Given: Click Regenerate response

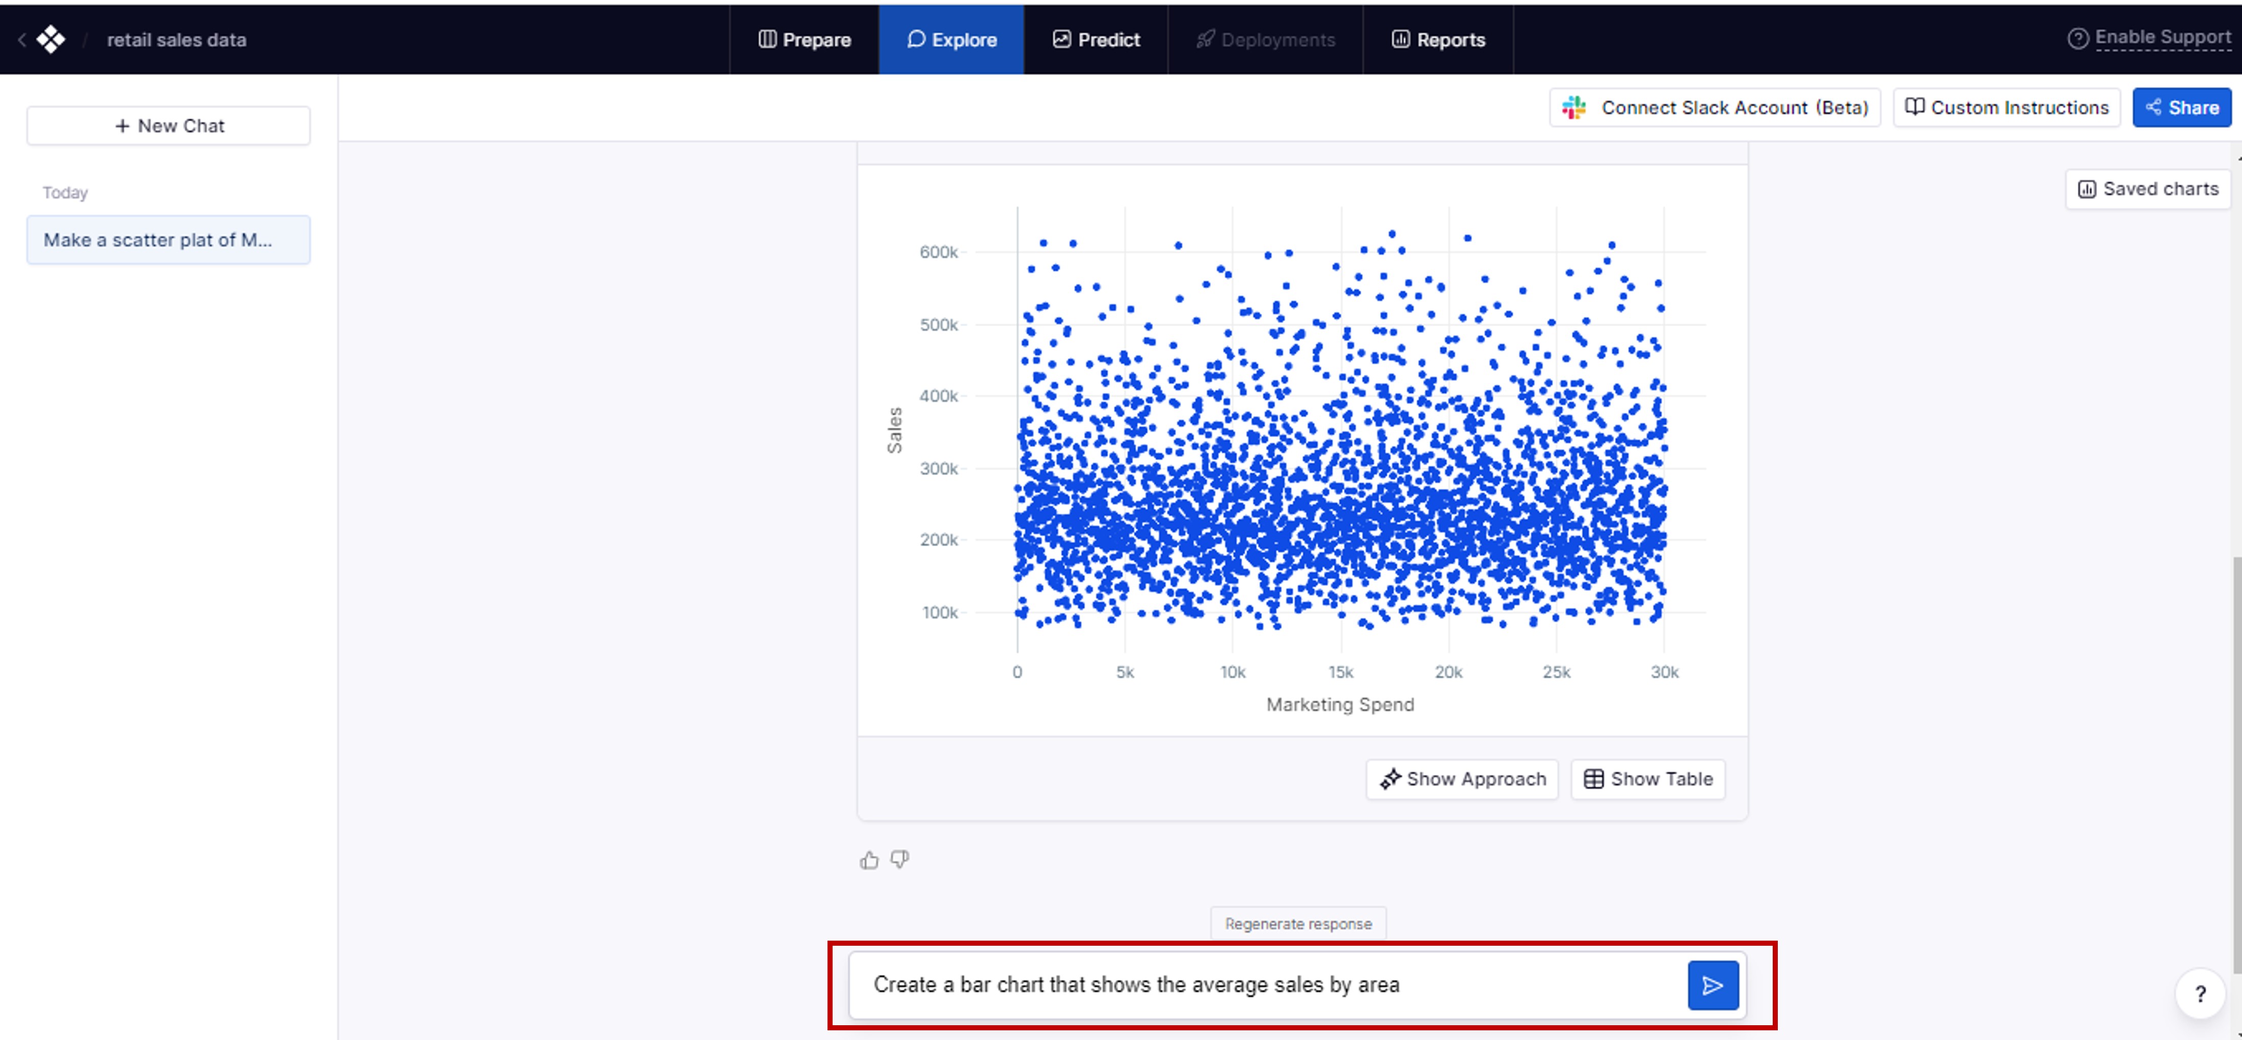Looking at the screenshot, I should click(x=1298, y=923).
